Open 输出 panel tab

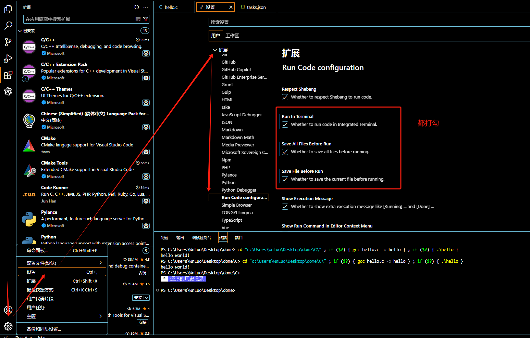point(180,238)
